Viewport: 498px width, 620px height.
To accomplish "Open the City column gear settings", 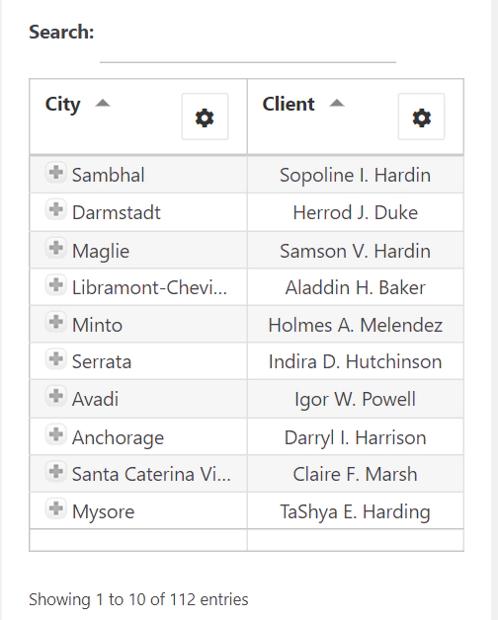I will pyautogui.click(x=205, y=116).
